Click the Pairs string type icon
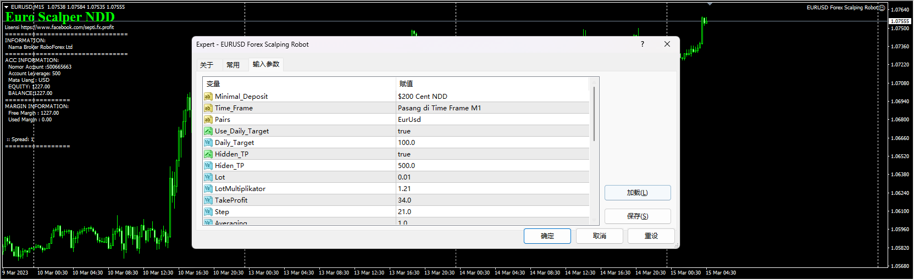This screenshot has width=914, height=280. point(208,120)
